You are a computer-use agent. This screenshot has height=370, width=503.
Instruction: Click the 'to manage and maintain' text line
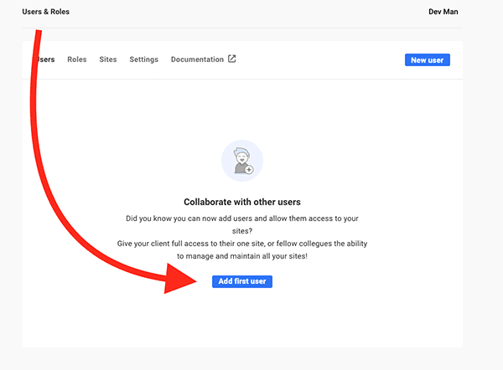tap(242, 256)
